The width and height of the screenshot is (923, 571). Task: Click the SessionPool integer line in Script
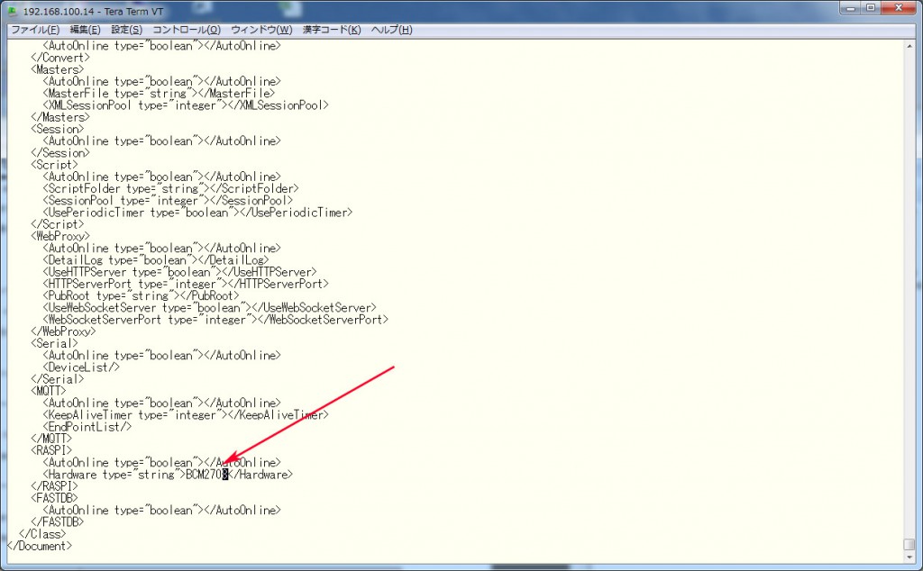(168, 201)
